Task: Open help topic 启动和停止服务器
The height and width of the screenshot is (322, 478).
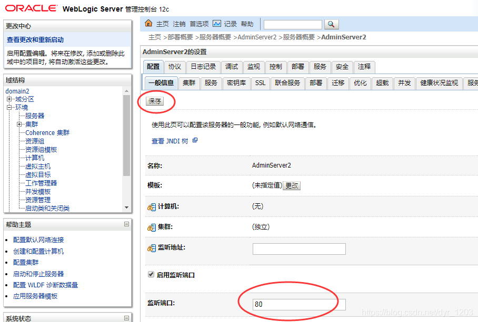Action: tap(38, 274)
